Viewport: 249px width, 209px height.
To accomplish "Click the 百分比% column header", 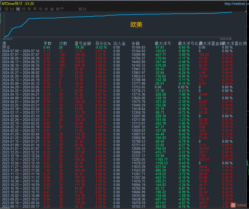I will (x=103, y=43).
